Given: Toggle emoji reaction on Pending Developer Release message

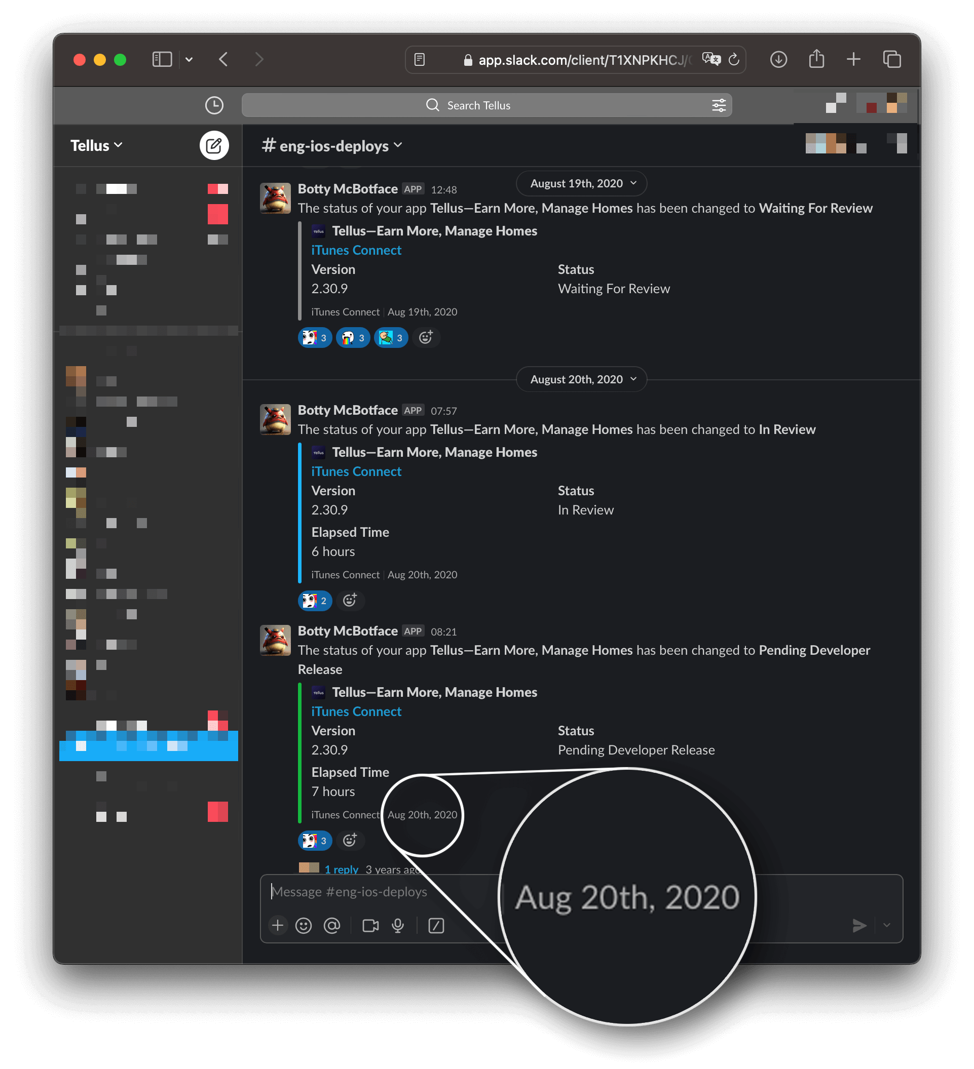Looking at the screenshot, I should (315, 841).
